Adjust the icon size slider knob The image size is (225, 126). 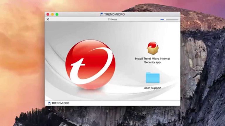[x=165, y=19]
